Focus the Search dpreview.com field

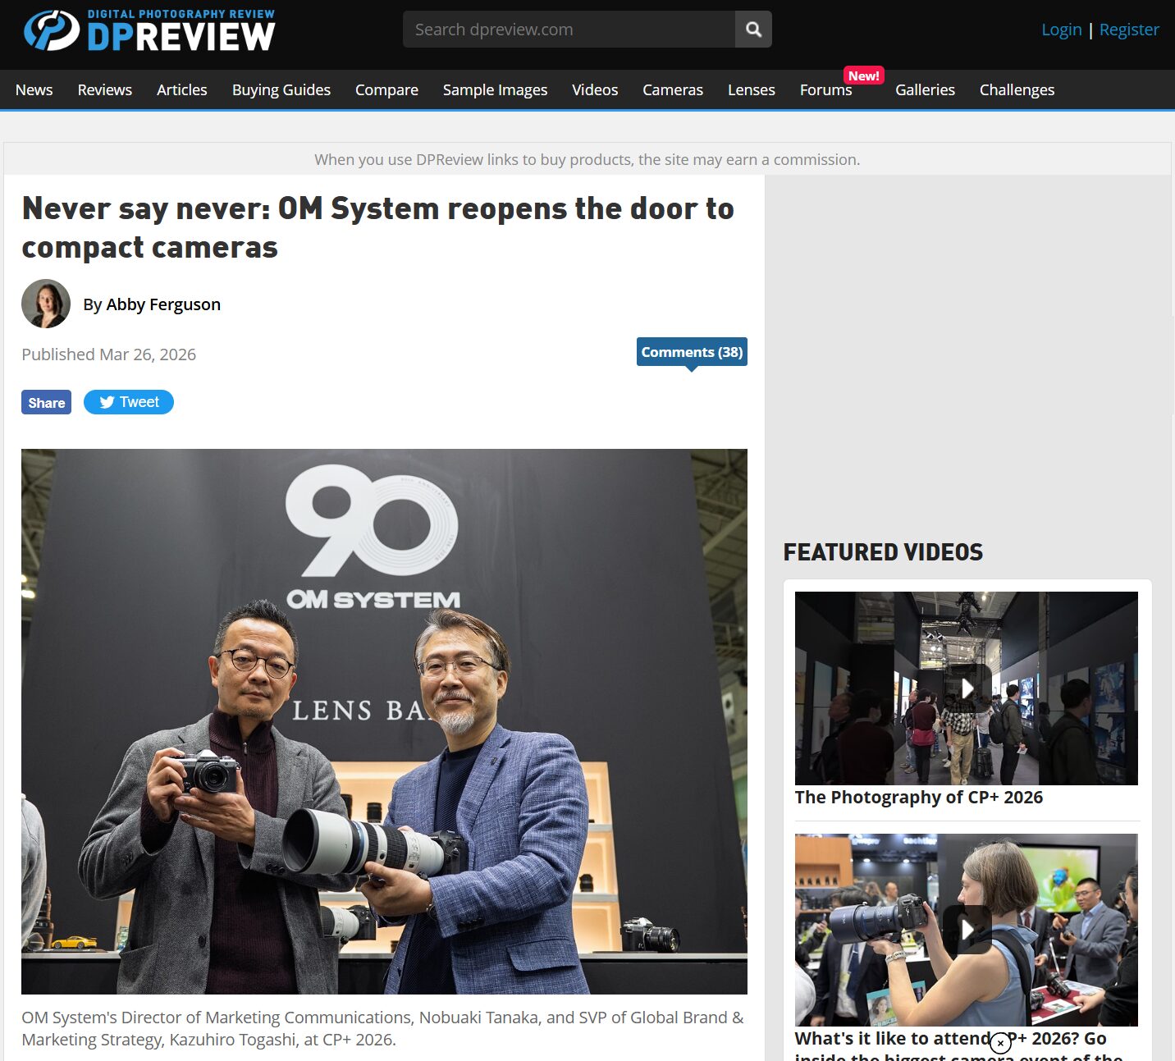coord(569,30)
